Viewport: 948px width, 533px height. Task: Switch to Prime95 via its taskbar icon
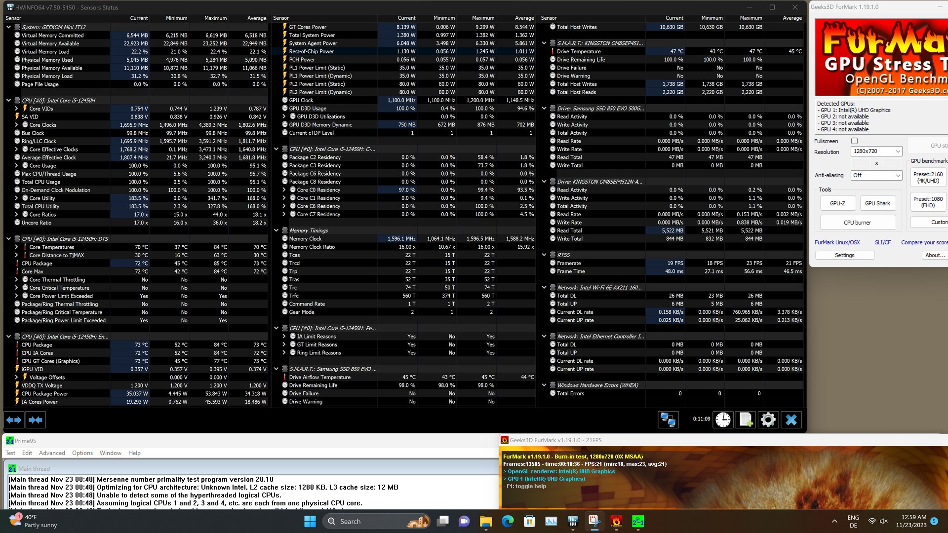638,521
